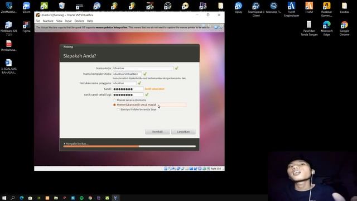Launch FiveM Singleplayer desktop icon

click(x=291, y=9)
